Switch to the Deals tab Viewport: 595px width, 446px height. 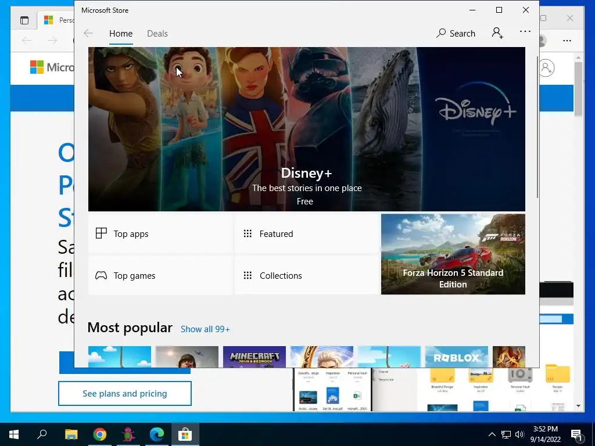[157, 33]
